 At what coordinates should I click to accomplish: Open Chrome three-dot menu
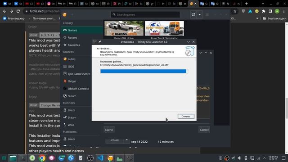coord(284,11)
